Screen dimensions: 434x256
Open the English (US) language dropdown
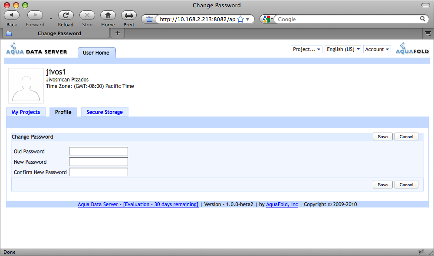pyautogui.click(x=343, y=49)
